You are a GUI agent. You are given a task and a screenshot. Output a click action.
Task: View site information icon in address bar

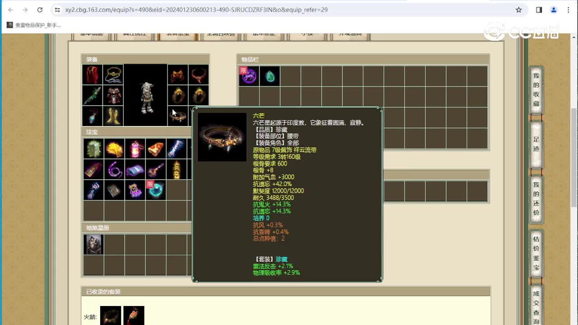pos(57,9)
